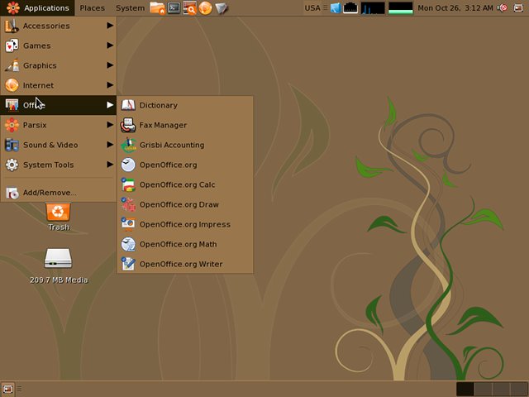The image size is (529, 397).
Task: Click the Office submenu arrow
Action: (x=110, y=105)
